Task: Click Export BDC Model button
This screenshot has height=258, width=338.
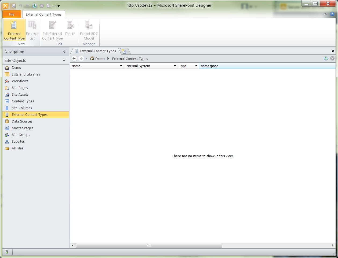Action: point(89,30)
